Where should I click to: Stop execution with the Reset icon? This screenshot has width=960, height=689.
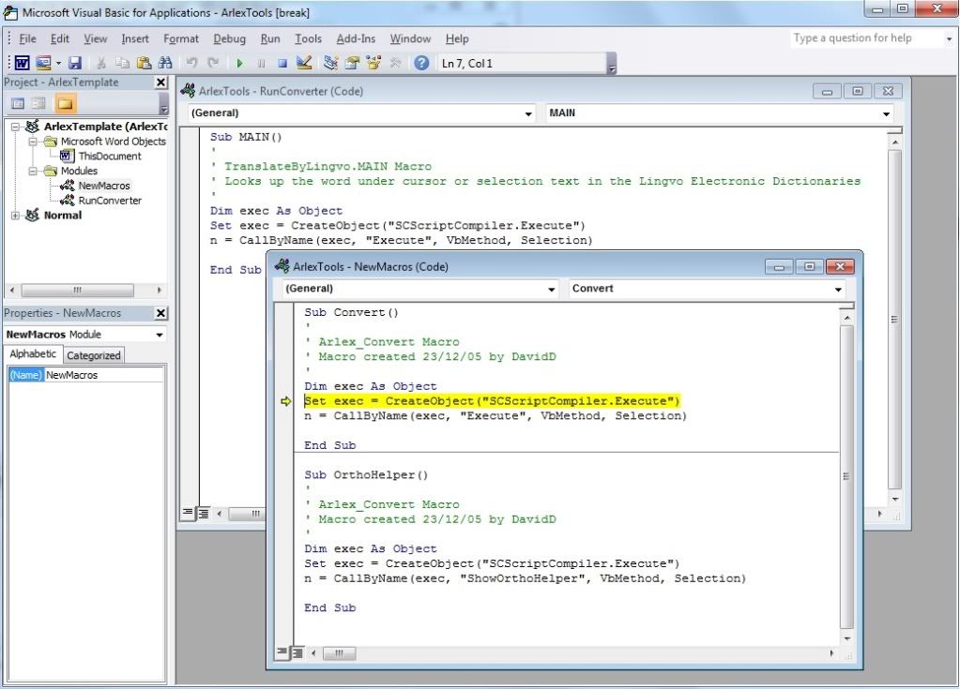(x=282, y=63)
